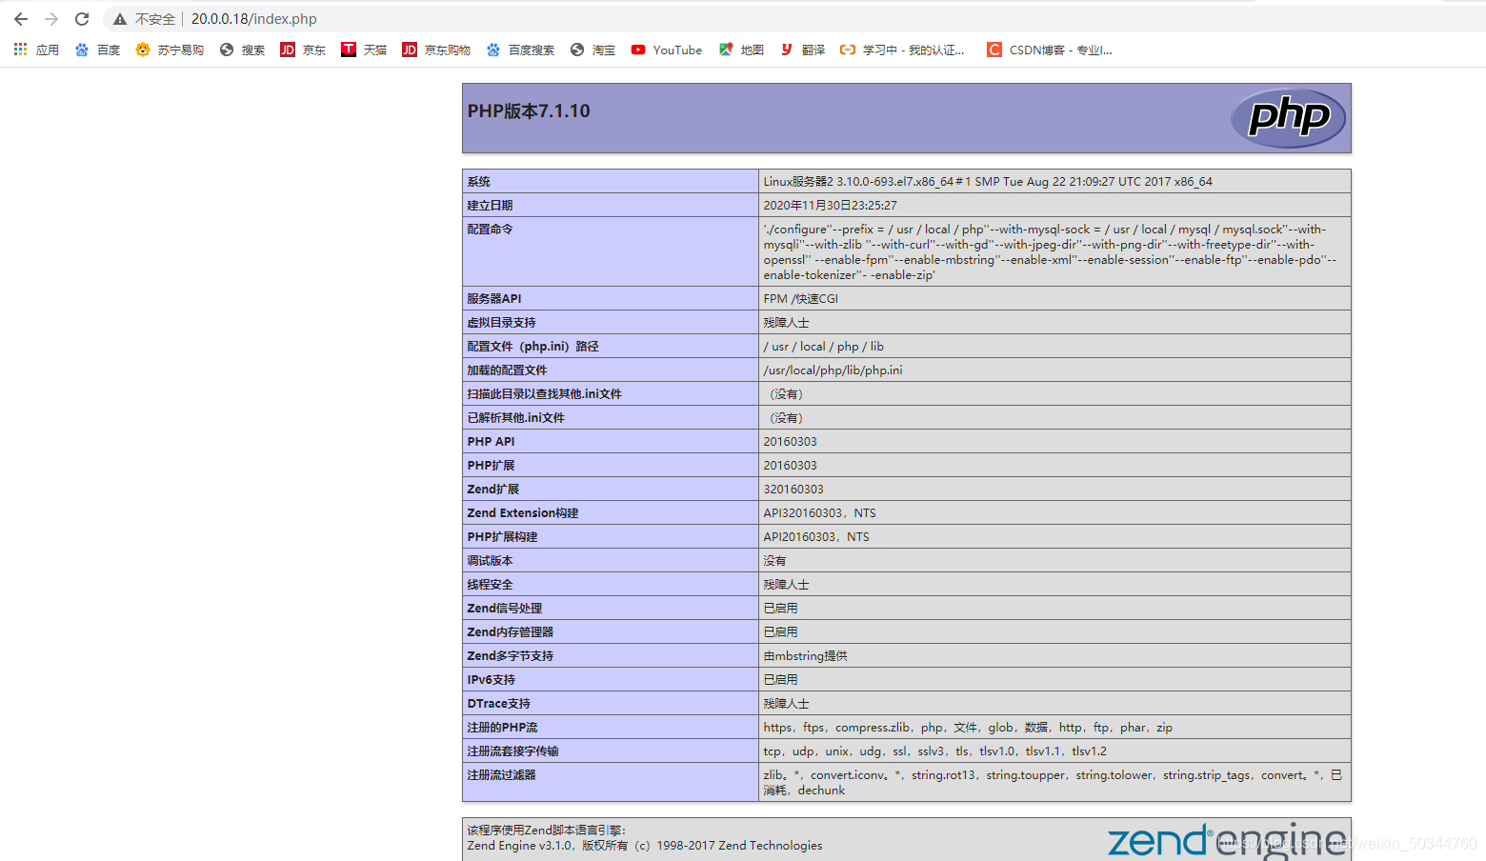This screenshot has height=861, width=1486.
Task: Open the 地图 maps bookmark
Action: pyautogui.click(x=741, y=50)
